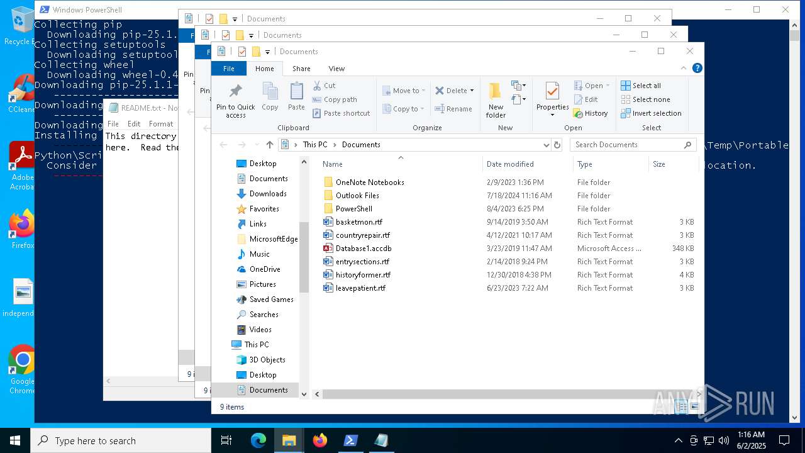The width and height of the screenshot is (805, 453).
Task: Sort files by Name column header
Action: point(400,164)
